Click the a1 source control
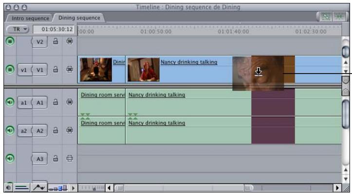The height and width of the screenshot is (194, 352). coord(24,102)
